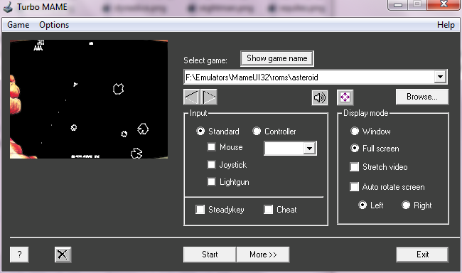Select the Controller radio button
Image resolution: width=462 pixels, height=273 pixels.
[257, 132]
